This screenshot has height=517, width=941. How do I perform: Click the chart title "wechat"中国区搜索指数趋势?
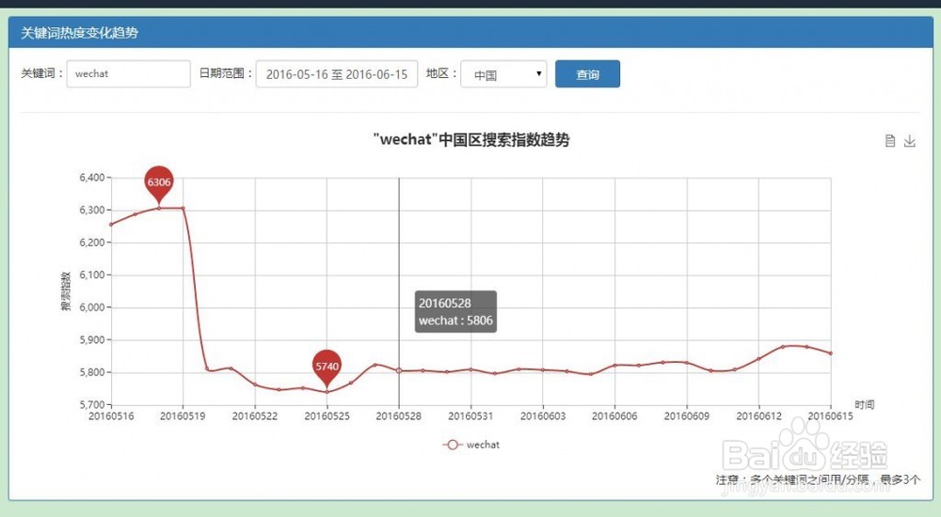(x=471, y=140)
